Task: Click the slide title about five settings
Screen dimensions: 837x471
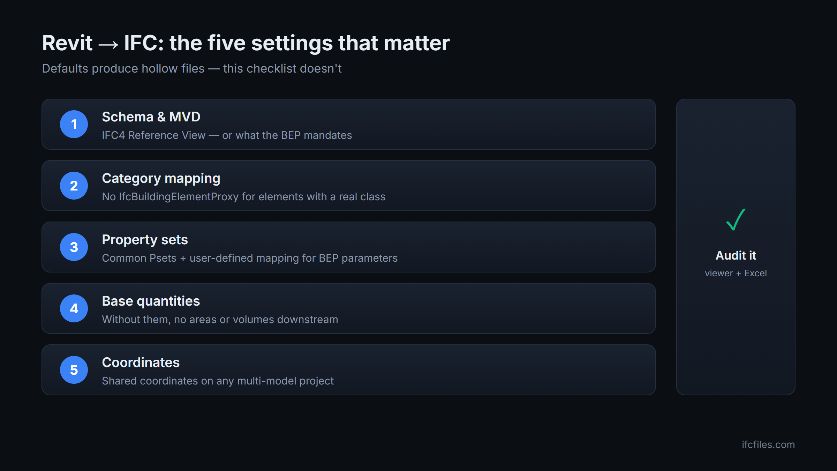Action: pos(246,43)
